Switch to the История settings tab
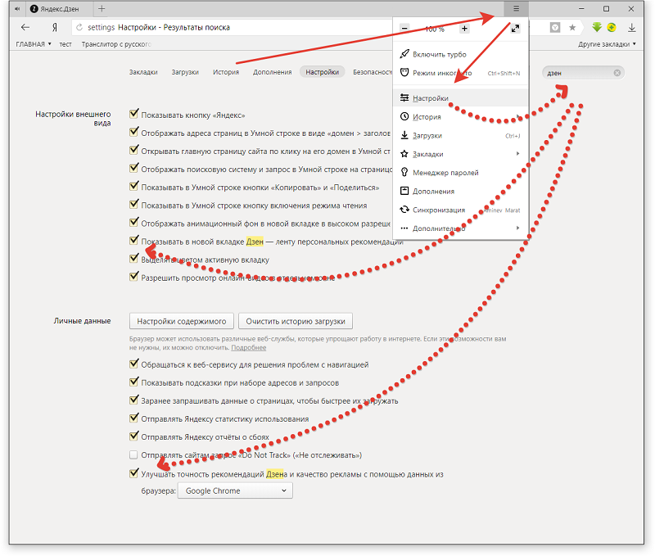 pyautogui.click(x=226, y=72)
